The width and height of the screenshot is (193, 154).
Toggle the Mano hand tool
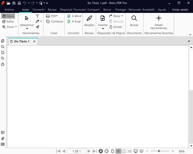pyautogui.click(x=8, y=16)
